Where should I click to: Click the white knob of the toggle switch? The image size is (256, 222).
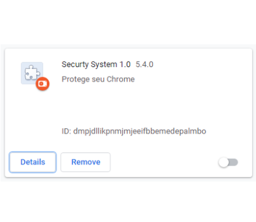224,163
